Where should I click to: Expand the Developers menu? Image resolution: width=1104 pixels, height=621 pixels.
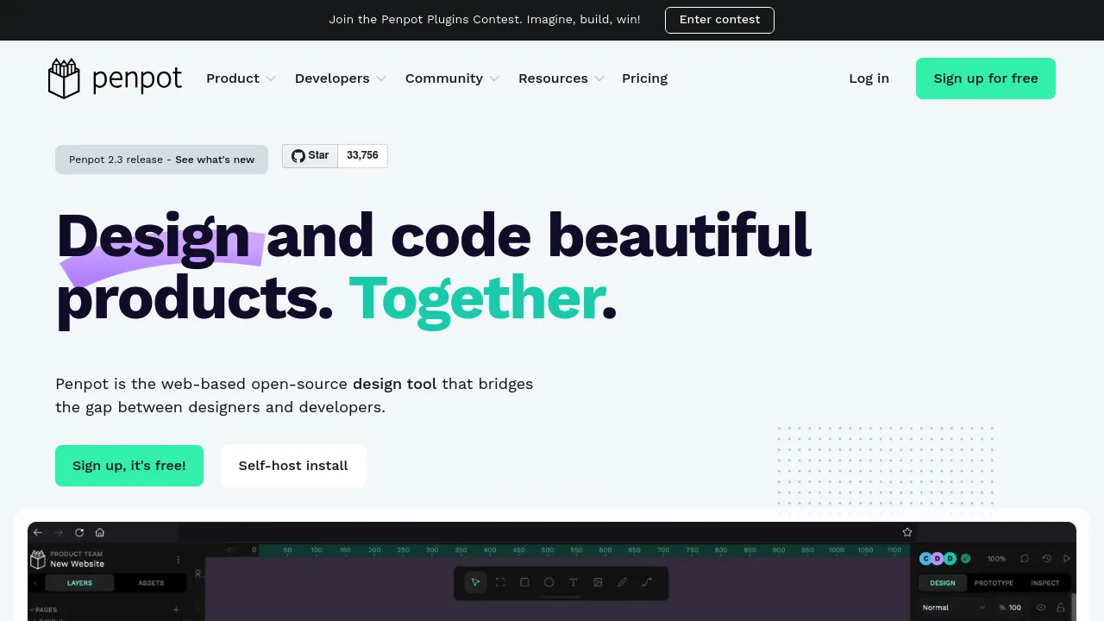coord(341,78)
